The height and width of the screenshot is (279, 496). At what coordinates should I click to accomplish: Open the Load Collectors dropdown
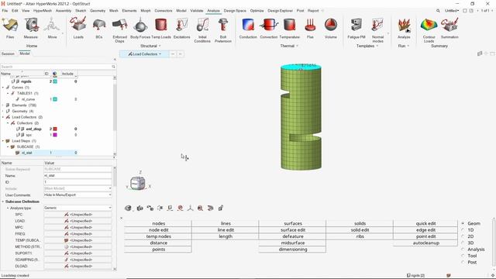tap(144, 54)
